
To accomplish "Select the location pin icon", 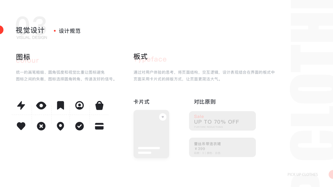I will coord(61,126).
